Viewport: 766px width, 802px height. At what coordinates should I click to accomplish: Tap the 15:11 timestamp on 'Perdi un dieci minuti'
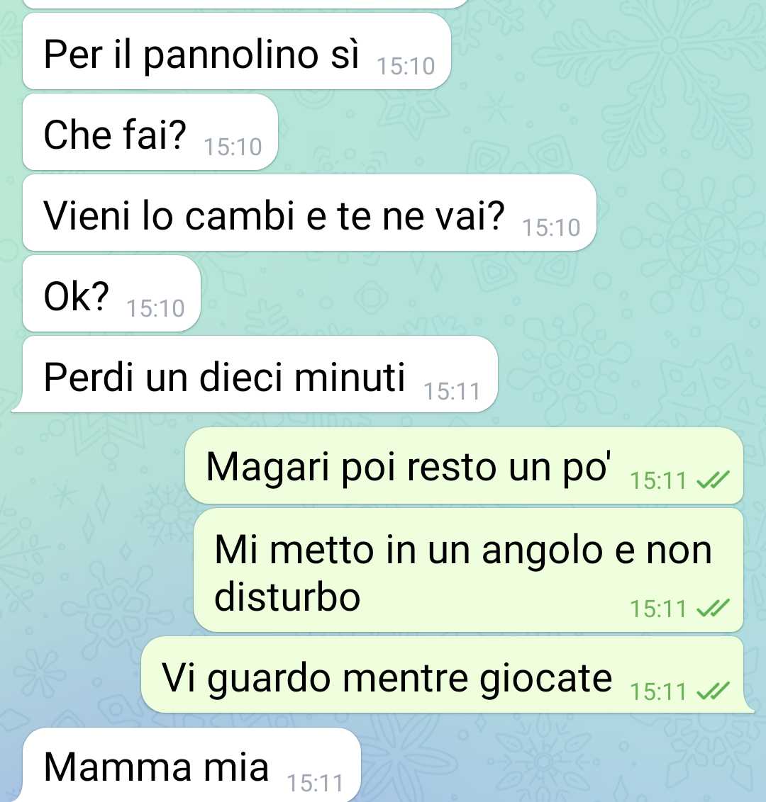[452, 391]
